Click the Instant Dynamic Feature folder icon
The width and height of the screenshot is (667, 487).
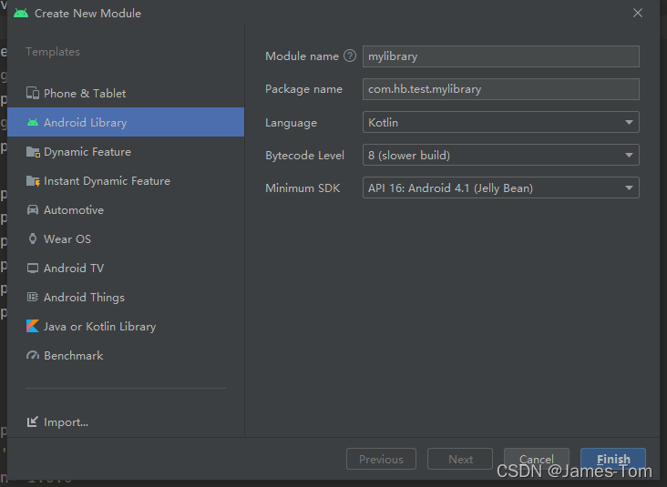[x=33, y=181]
